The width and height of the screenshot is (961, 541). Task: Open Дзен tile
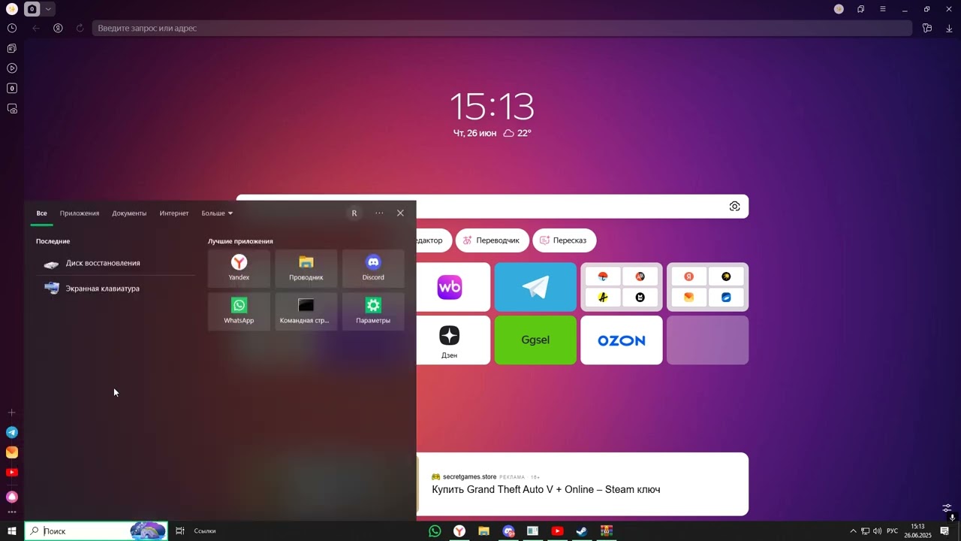click(x=450, y=340)
